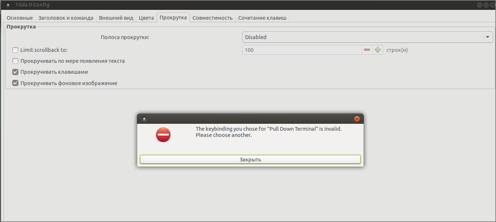Screen dimensions: 496x222
Task: Click the Прокрутка section heading
Action: click(21, 27)
